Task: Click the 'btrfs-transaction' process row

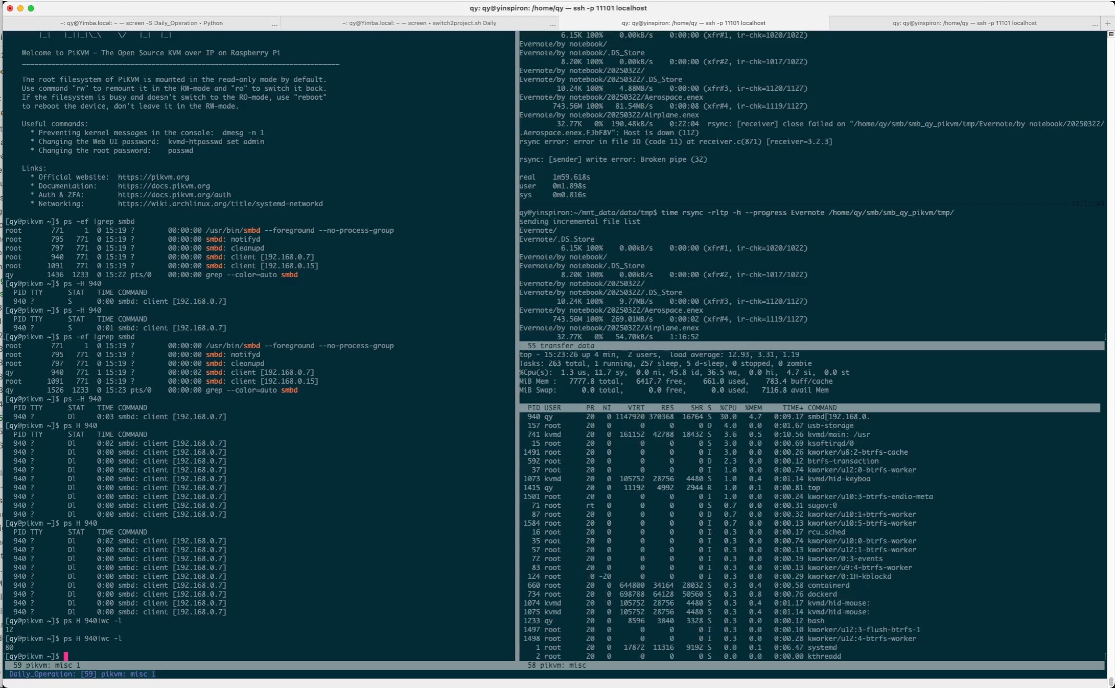Action: click(x=703, y=461)
